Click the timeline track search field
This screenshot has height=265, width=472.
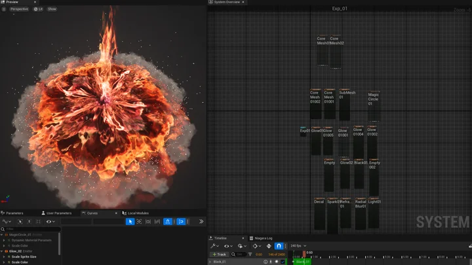pos(239,254)
